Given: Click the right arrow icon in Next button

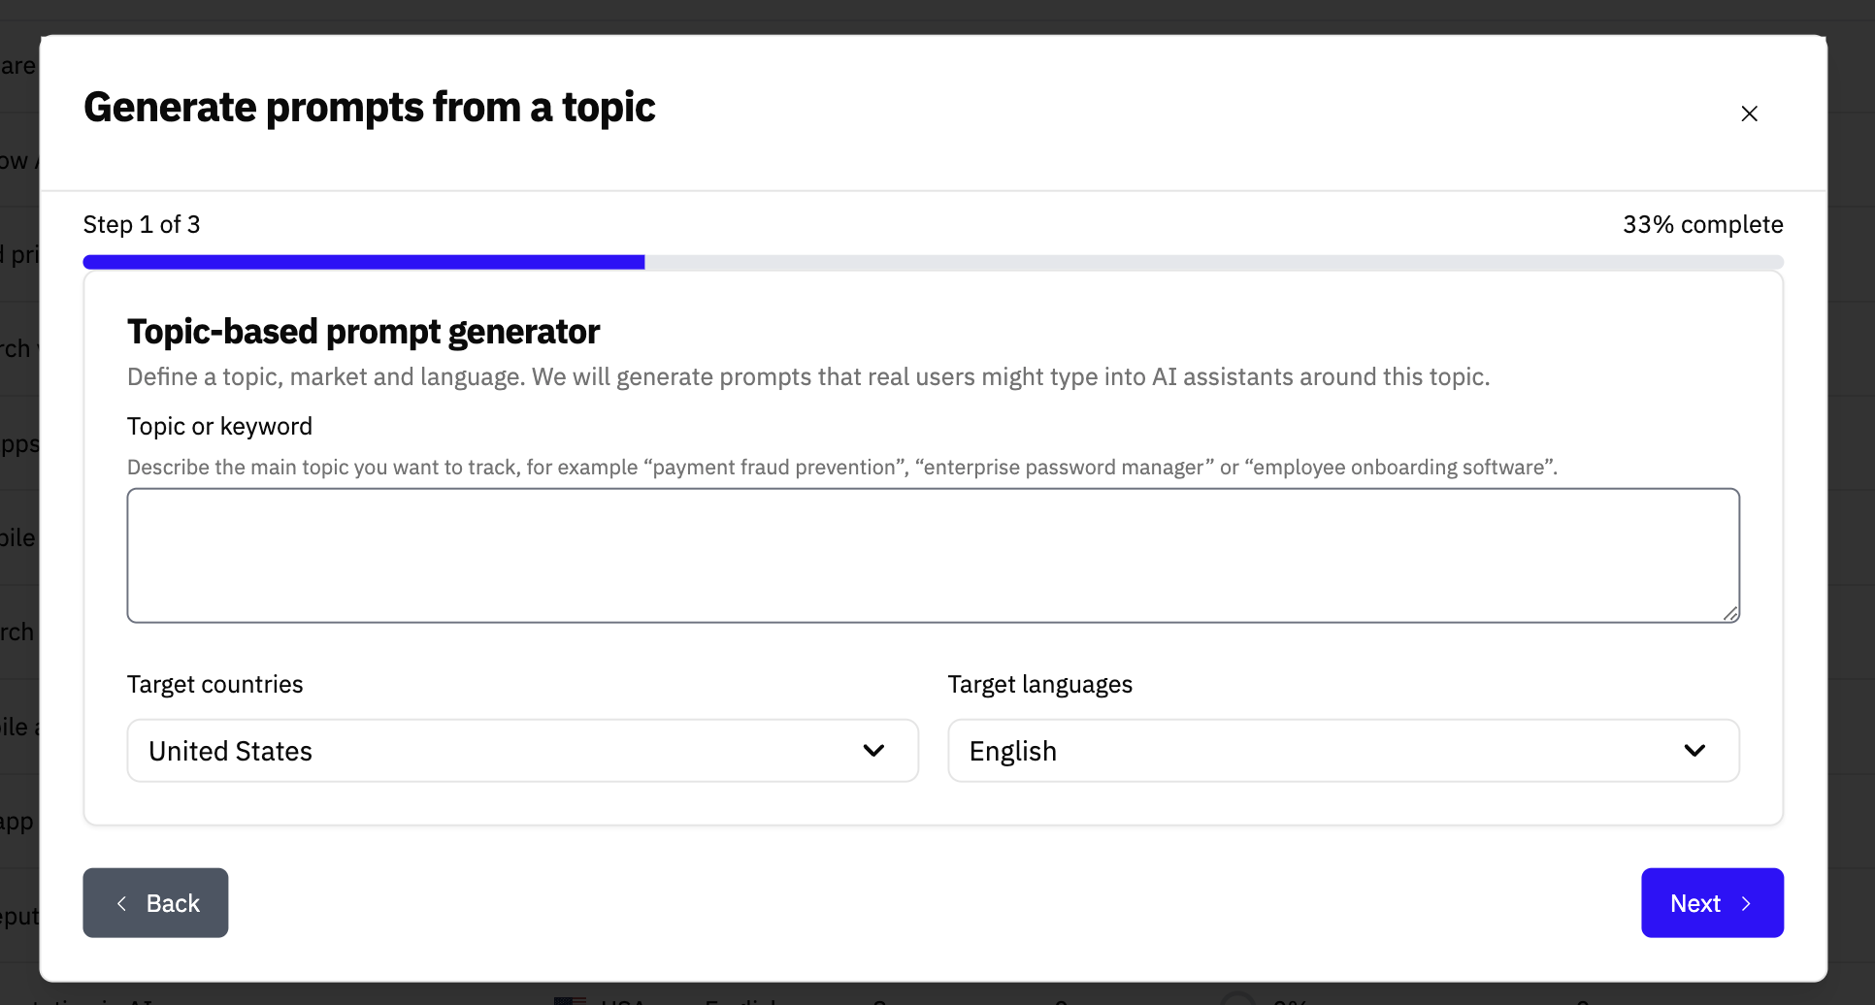Looking at the screenshot, I should (1746, 903).
